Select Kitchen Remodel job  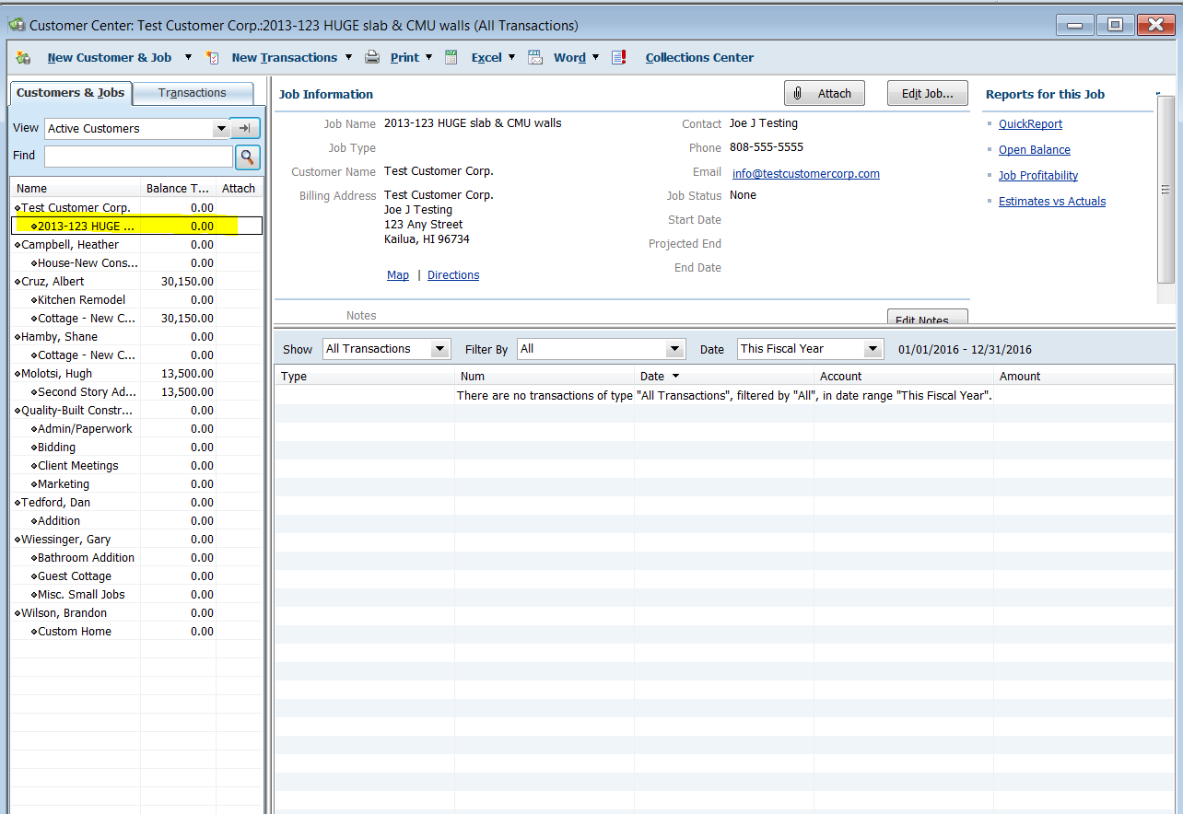click(81, 300)
